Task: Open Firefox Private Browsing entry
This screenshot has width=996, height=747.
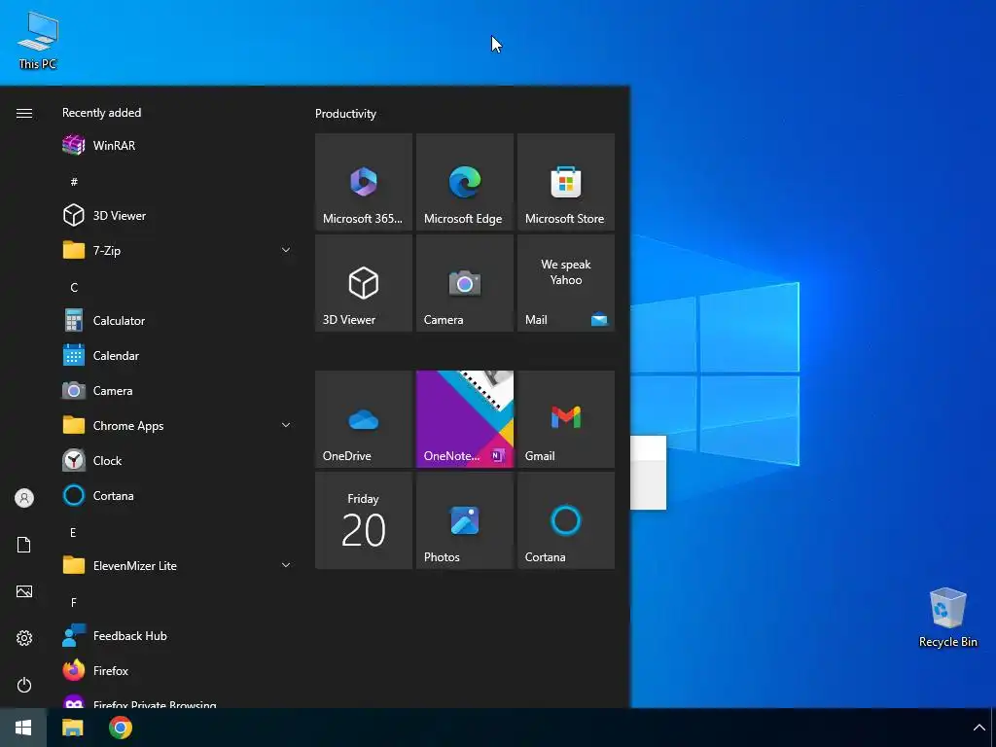Action: point(177,701)
